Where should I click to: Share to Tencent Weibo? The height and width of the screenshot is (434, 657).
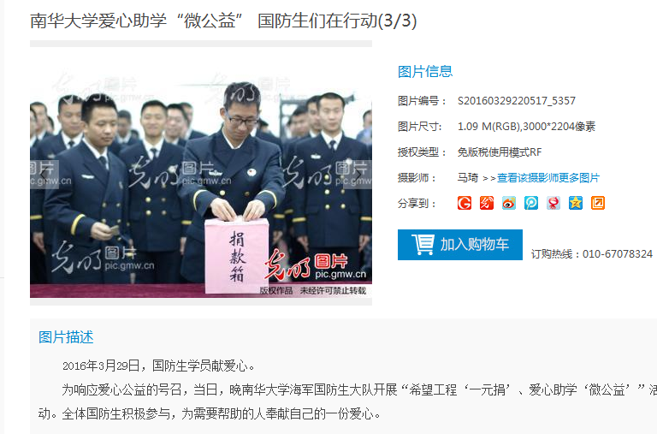(x=531, y=203)
